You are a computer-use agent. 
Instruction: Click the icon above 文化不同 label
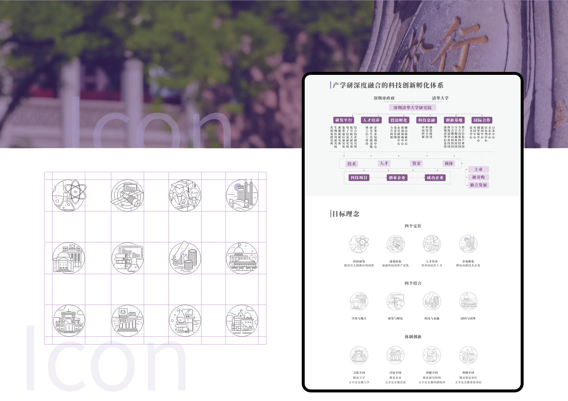pos(359,355)
